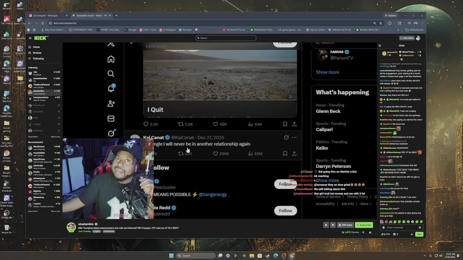Click the Windows Start button

[x=171, y=256]
